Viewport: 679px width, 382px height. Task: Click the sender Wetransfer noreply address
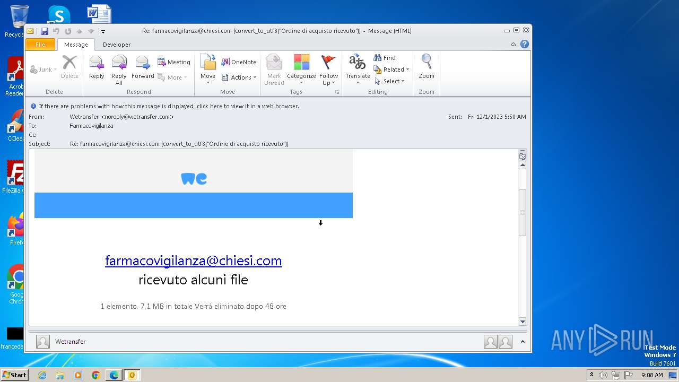121,117
